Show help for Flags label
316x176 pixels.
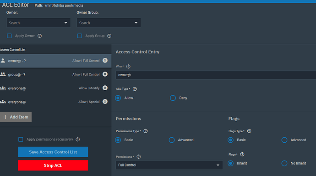point(242,154)
